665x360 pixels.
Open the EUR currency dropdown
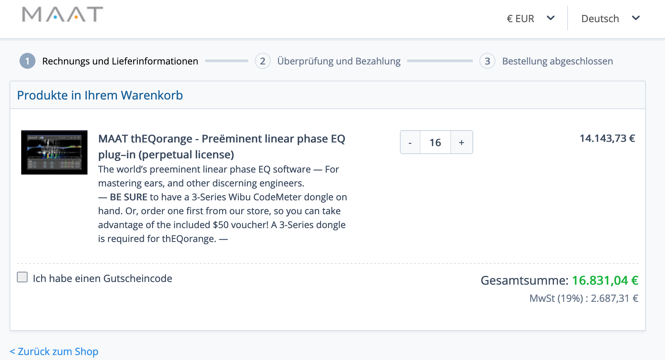(521, 19)
